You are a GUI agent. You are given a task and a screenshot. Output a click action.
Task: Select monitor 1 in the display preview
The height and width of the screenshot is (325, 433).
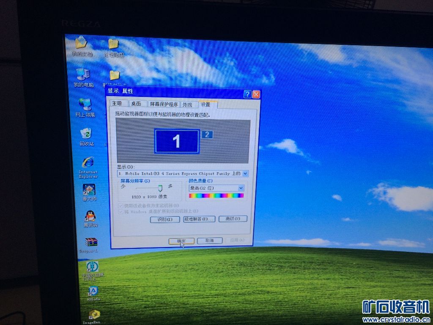177,141
